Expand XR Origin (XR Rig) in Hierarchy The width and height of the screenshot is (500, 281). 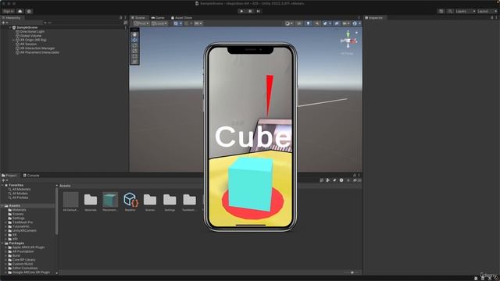[x=13, y=40]
